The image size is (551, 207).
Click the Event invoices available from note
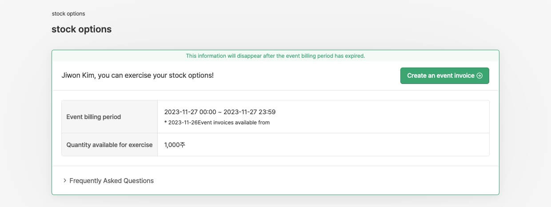[x=234, y=123]
